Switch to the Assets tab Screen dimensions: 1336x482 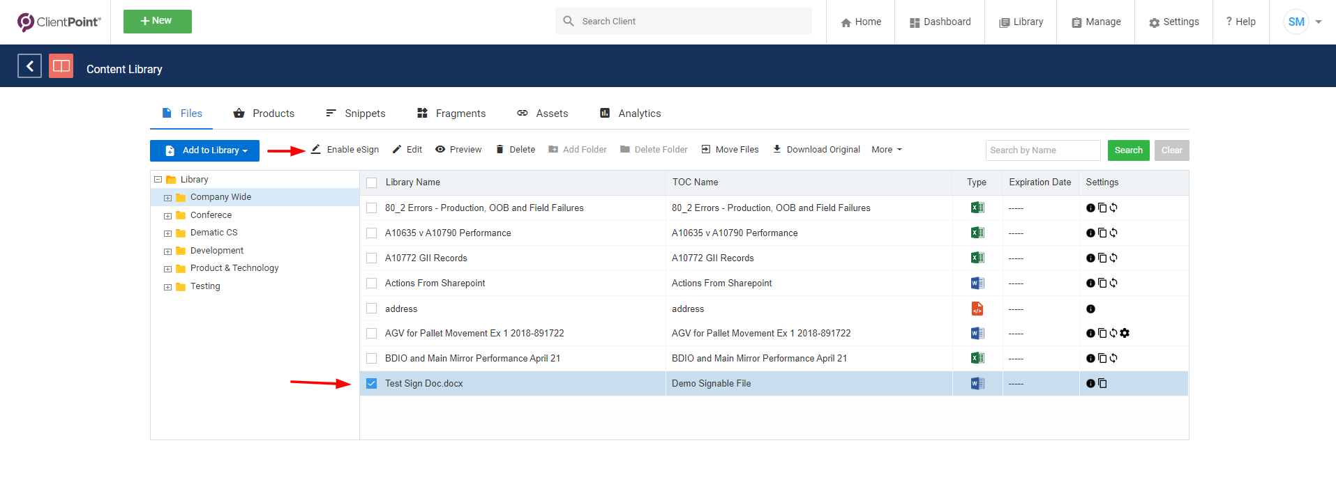click(x=542, y=113)
